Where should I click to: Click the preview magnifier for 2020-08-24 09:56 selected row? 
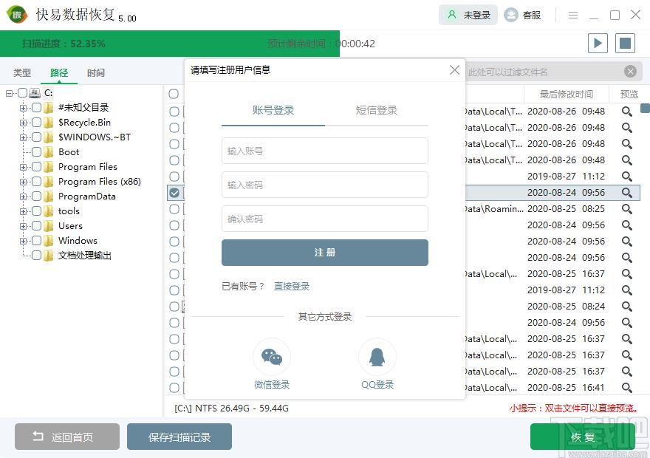click(x=627, y=193)
